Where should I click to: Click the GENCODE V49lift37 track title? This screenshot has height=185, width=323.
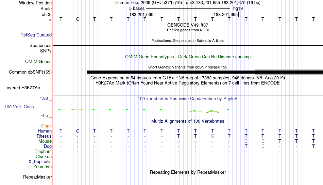(x=188, y=25)
